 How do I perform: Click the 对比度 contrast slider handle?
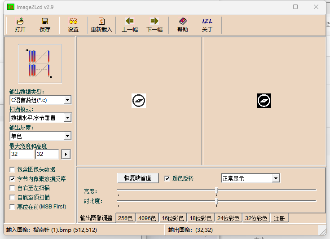[x=216, y=201]
